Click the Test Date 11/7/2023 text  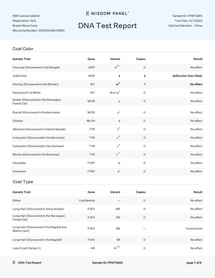[x=188, y=21]
